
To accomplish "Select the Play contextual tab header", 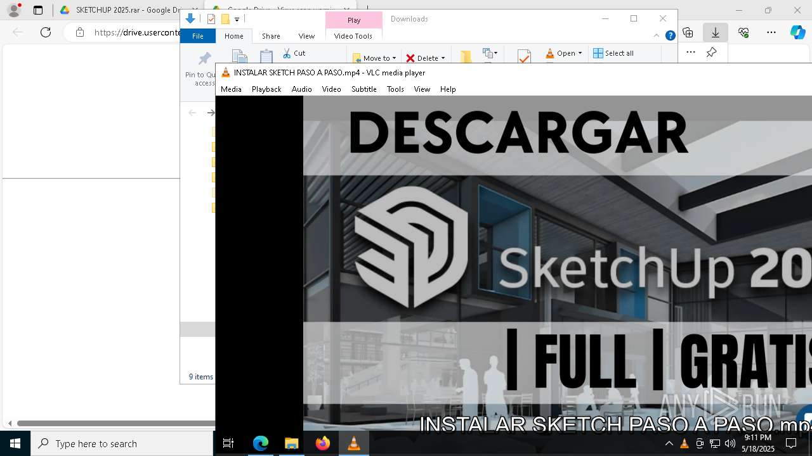I will [x=354, y=20].
